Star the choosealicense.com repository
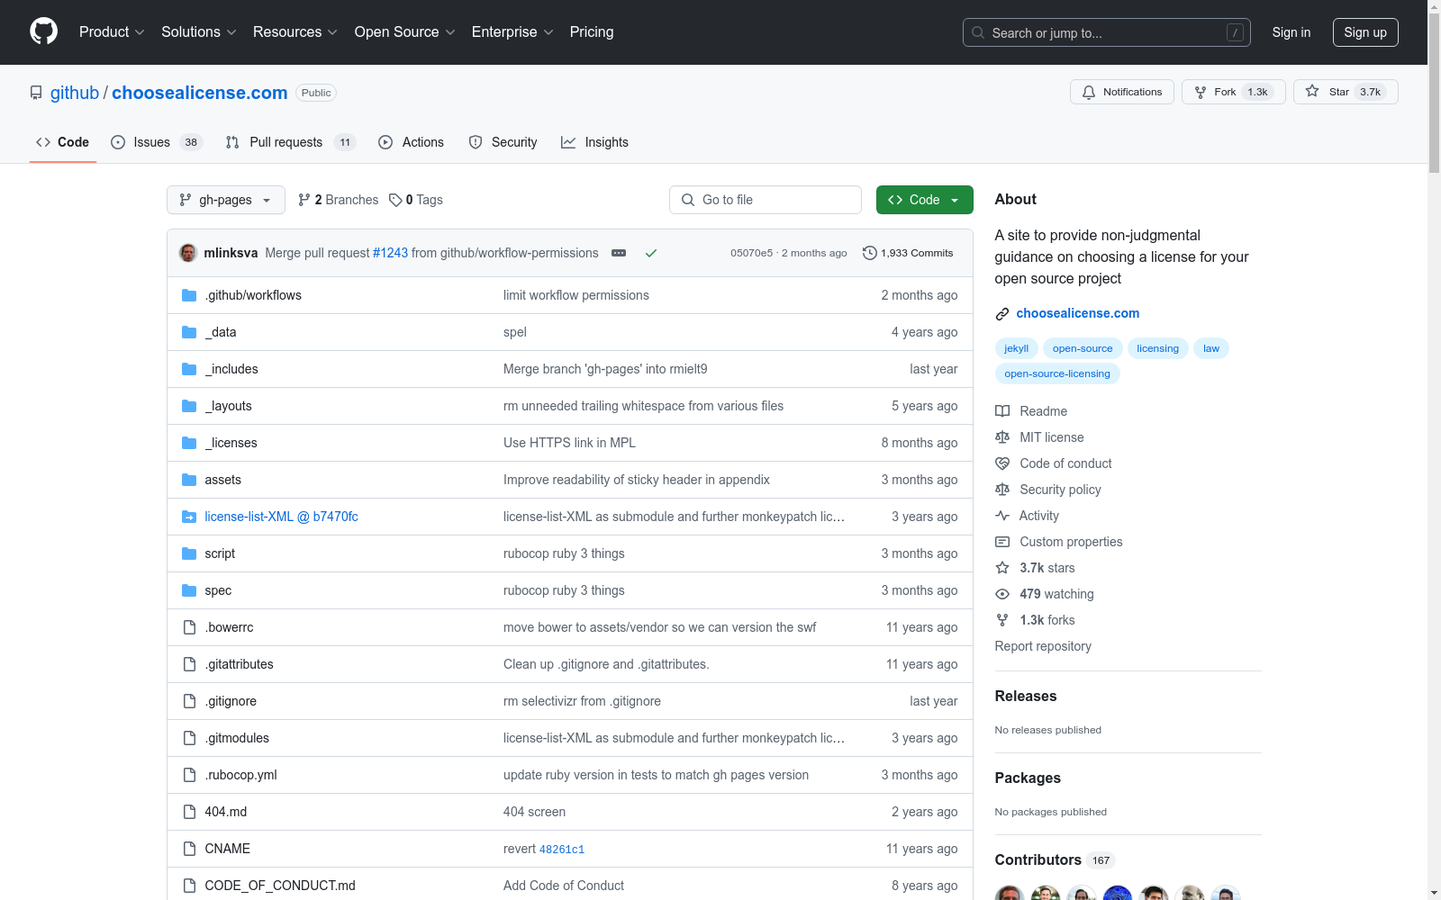 point(1346,92)
